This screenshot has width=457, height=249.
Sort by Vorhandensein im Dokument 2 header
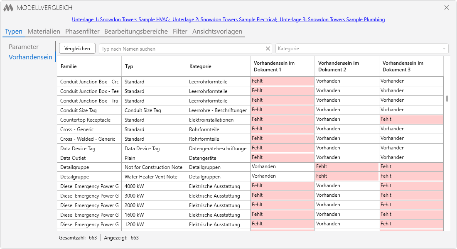346,66
